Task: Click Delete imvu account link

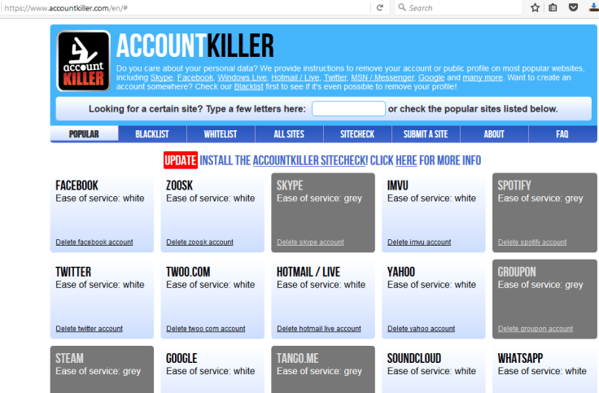Action: coord(419,242)
